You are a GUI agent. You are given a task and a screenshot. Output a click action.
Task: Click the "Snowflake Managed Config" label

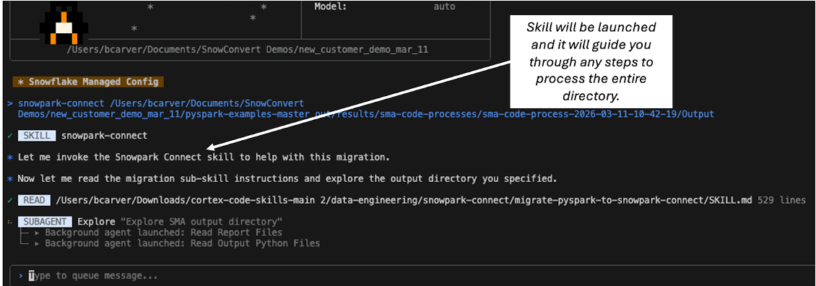pos(89,82)
